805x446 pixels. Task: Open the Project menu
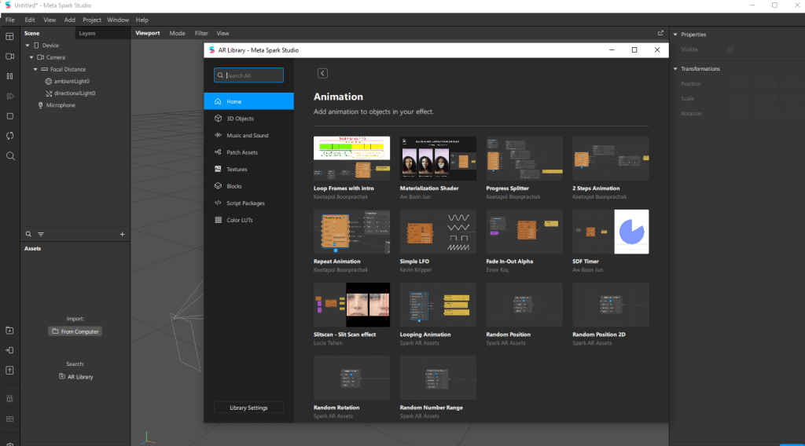coord(92,20)
